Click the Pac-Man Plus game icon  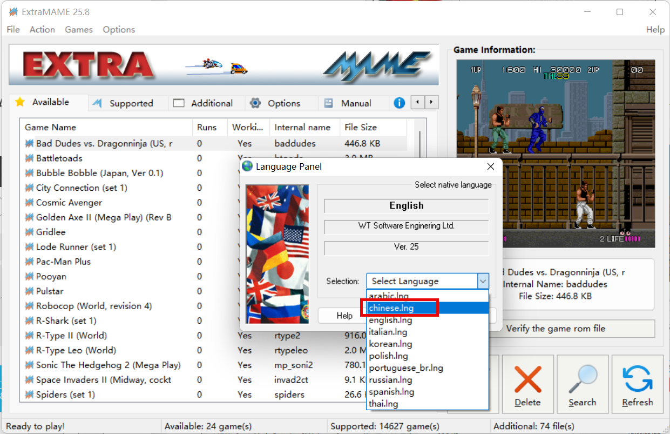pos(29,262)
